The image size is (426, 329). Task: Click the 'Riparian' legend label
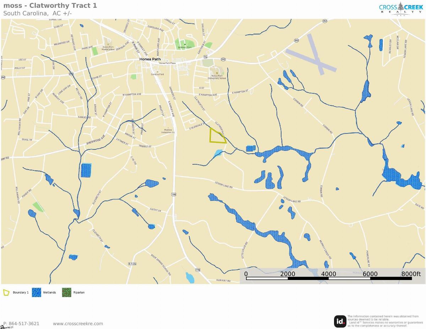coord(79,292)
